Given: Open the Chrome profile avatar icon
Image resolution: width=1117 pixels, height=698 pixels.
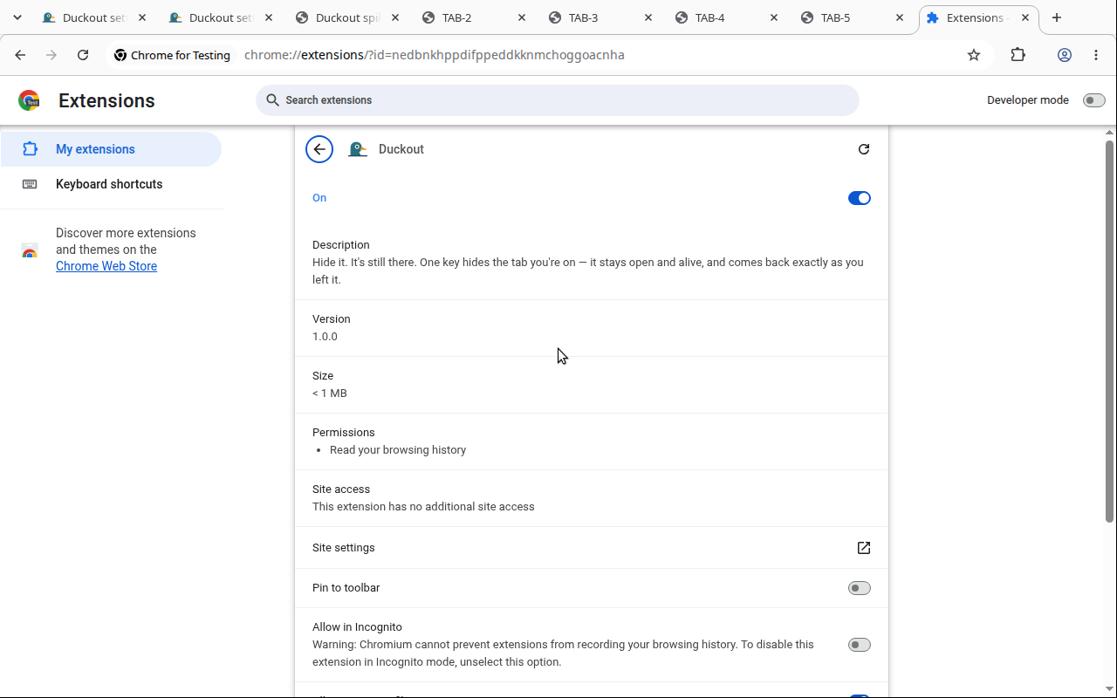Looking at the screenshot, I should pos(1065,55).
